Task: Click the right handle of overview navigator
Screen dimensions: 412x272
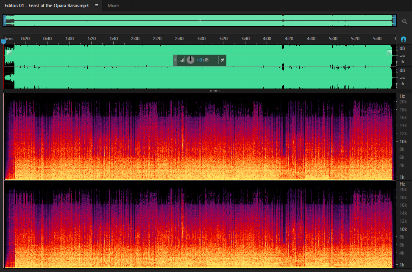Action: point(394,20)
